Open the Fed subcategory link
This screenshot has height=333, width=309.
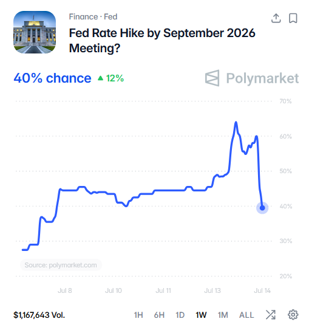pos(110,17)
